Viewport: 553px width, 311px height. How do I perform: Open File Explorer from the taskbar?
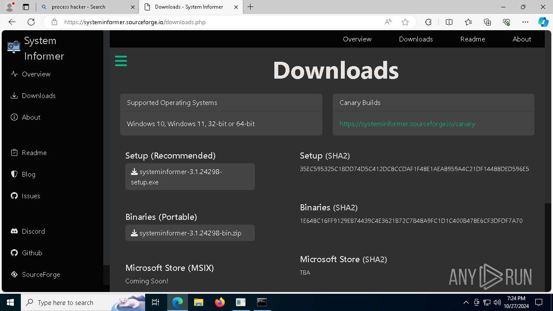[x=198, y=302]
